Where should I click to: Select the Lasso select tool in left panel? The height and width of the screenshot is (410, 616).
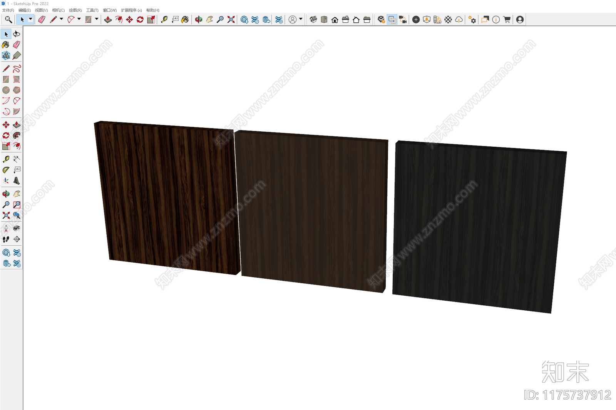[17, 34]
